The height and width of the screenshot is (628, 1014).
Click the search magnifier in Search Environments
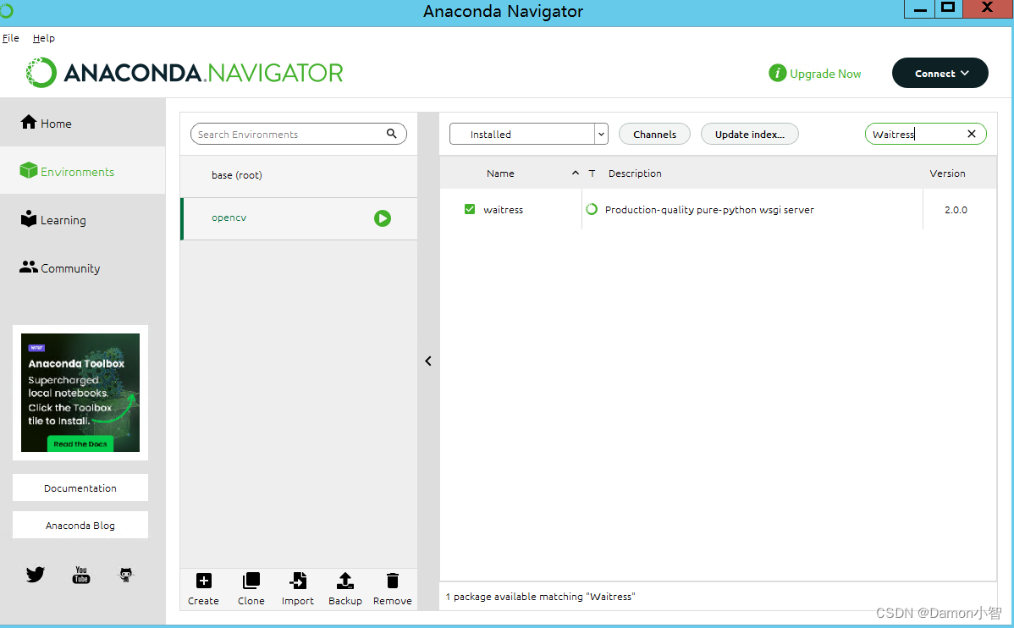tap(391, 133)
